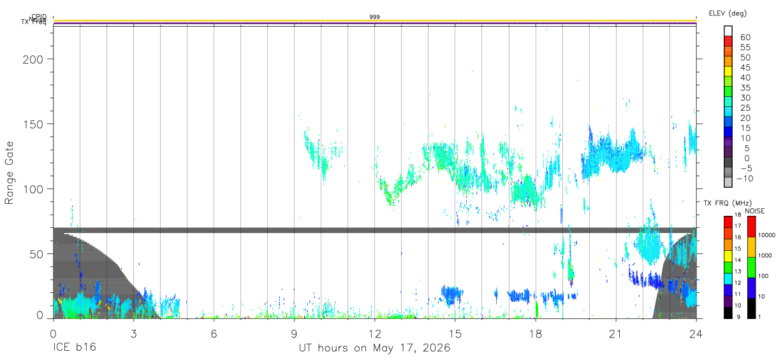
Task: Select the green swatch in the NOISE colorbar
Action: coord(751,267)
